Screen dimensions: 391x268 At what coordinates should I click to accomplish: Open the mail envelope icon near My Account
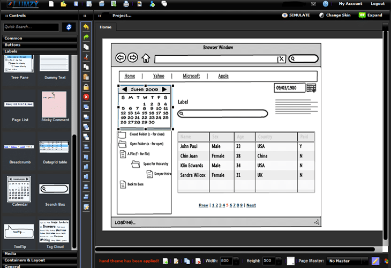313,4
